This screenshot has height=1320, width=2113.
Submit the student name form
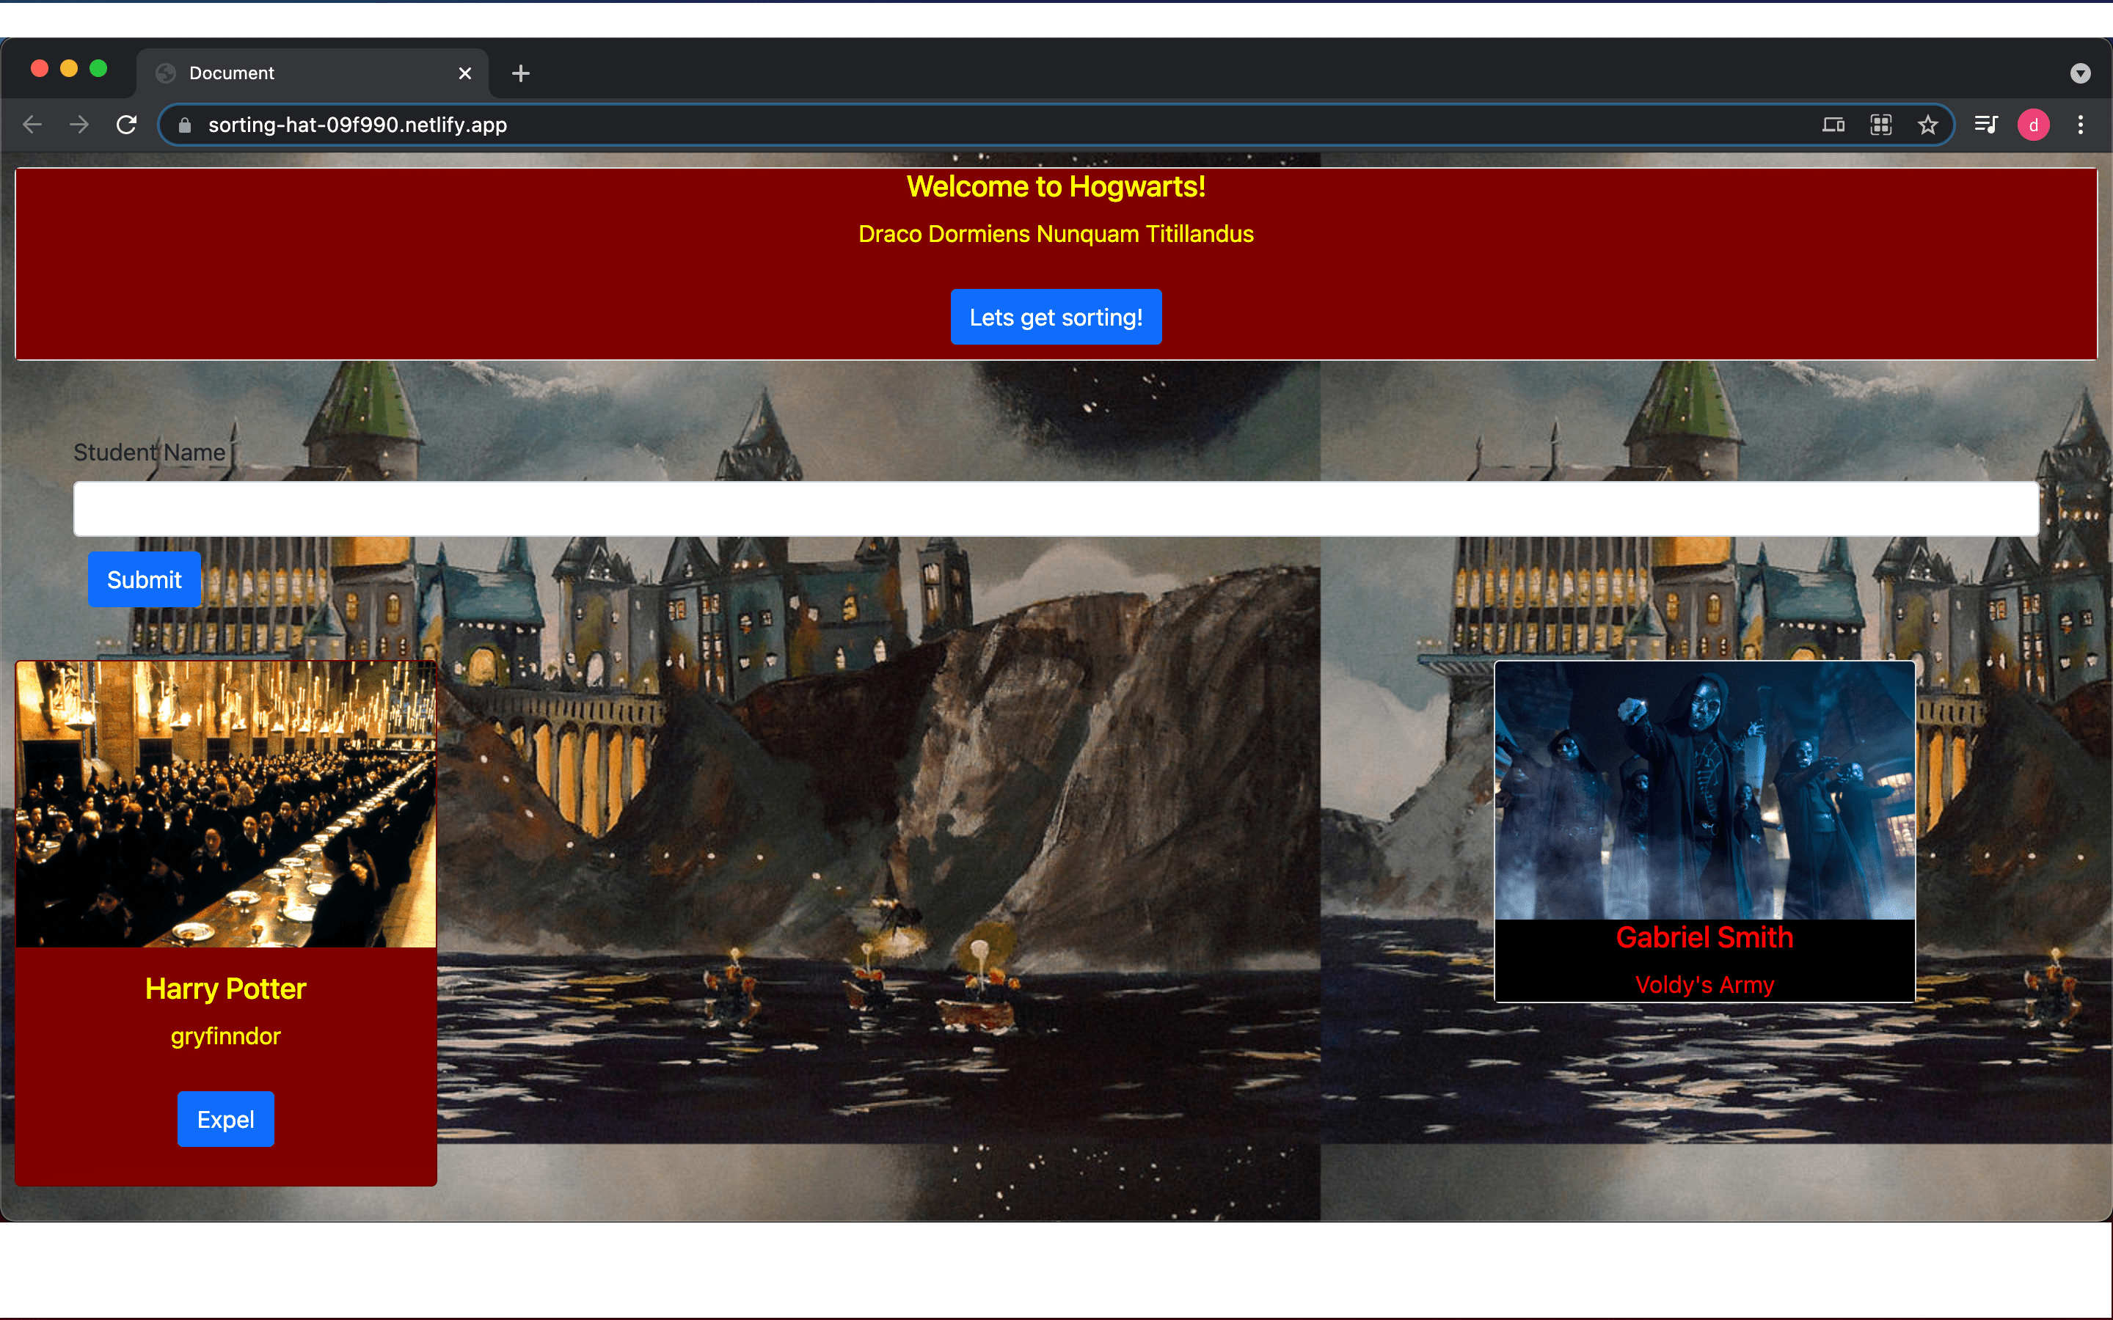(x=143, y=579)
